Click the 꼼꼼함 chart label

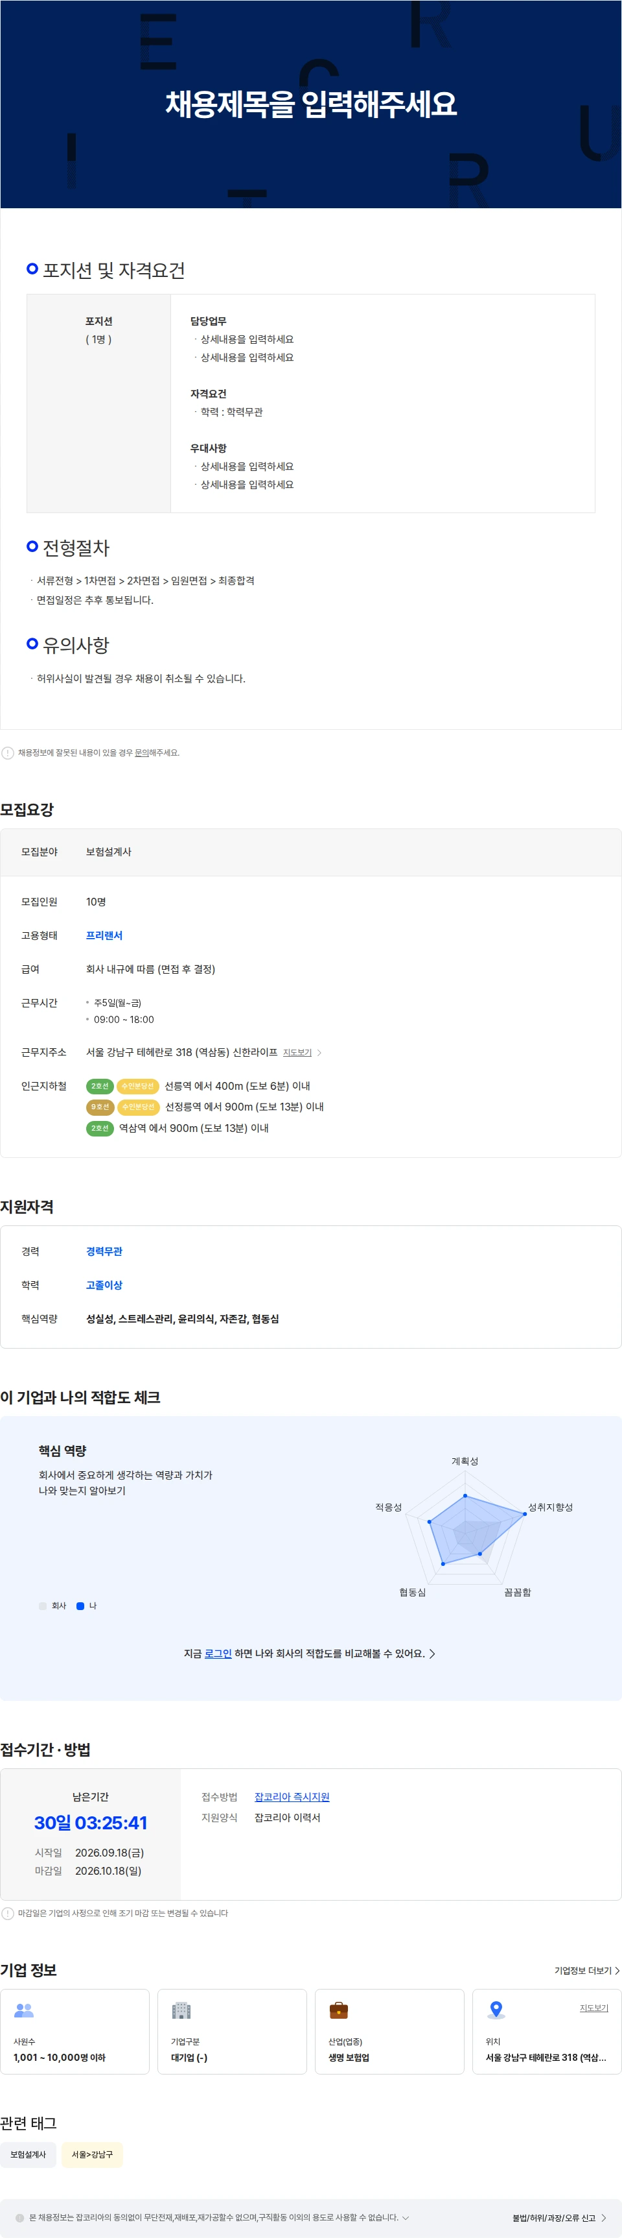point(517,1593)
